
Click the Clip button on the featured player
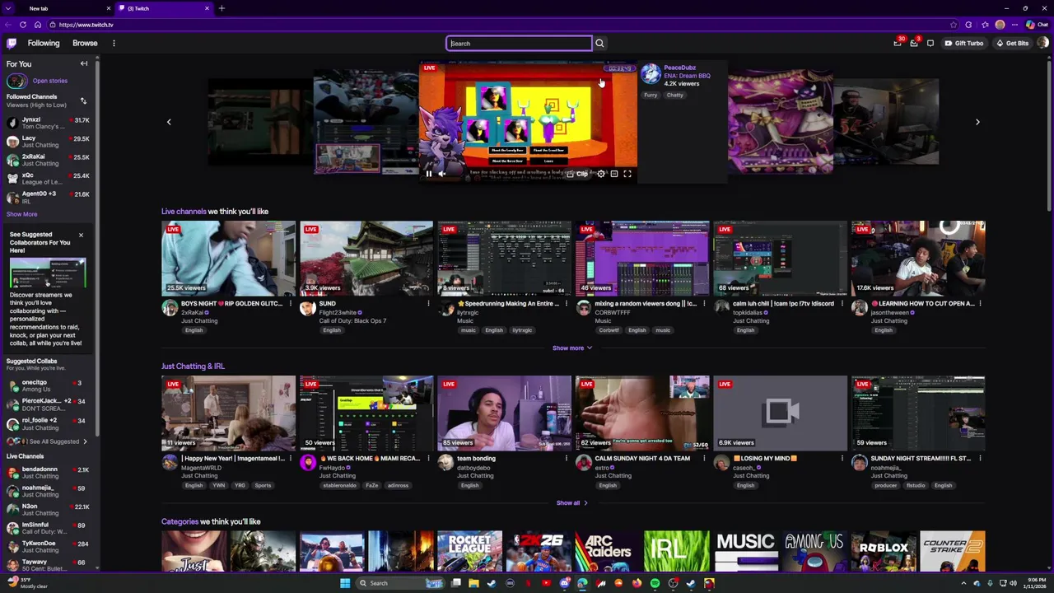click(577, 174)
